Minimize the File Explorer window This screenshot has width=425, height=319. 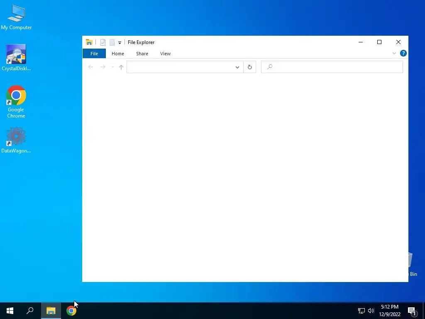click(x=361, y=42)
